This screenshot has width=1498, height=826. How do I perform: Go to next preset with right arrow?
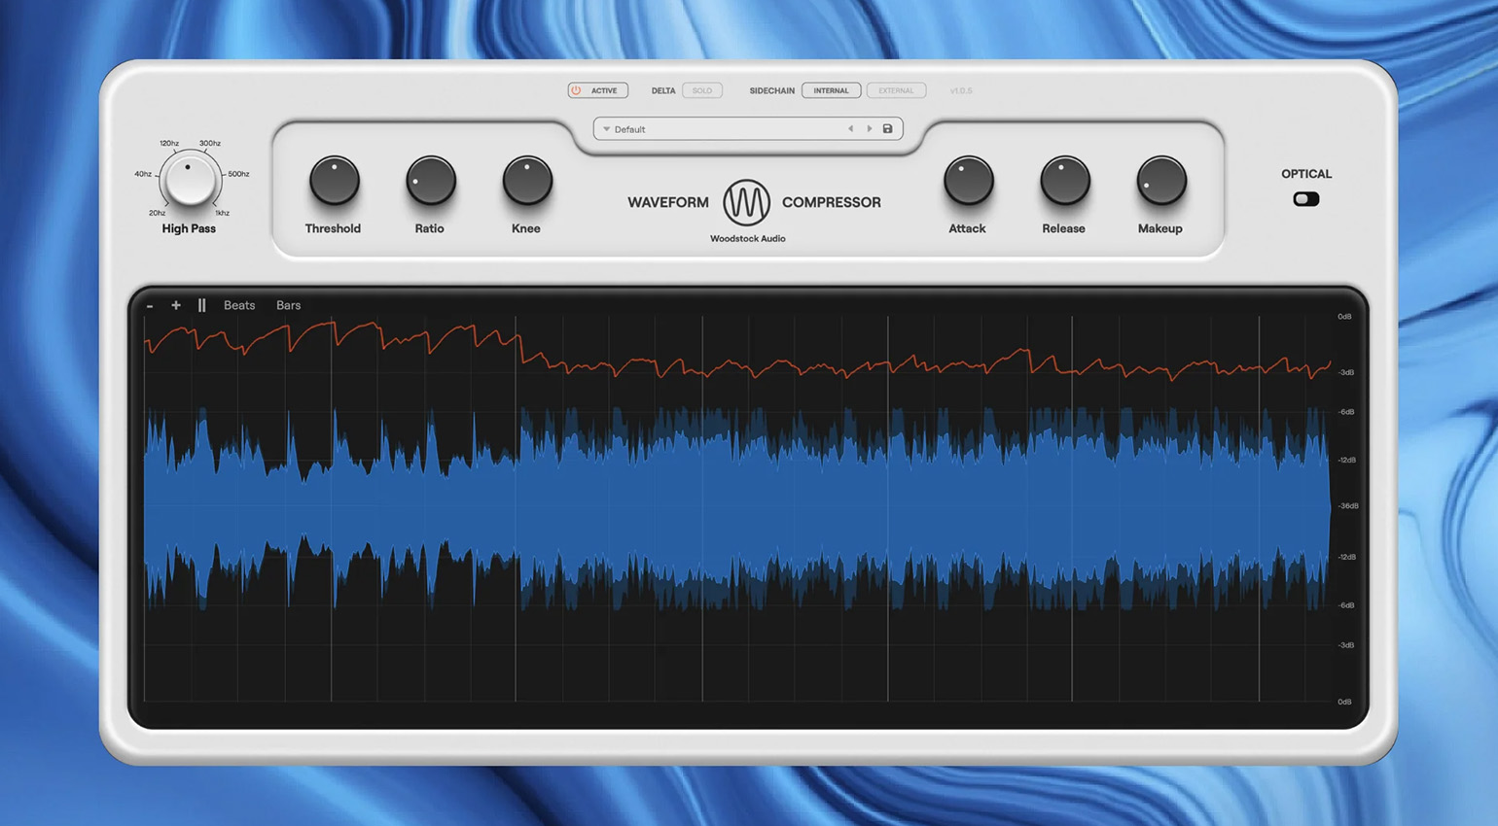(869, 129)
